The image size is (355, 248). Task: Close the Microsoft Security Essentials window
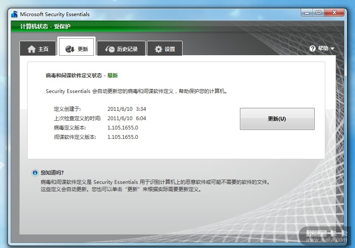(x=334, y=13)
